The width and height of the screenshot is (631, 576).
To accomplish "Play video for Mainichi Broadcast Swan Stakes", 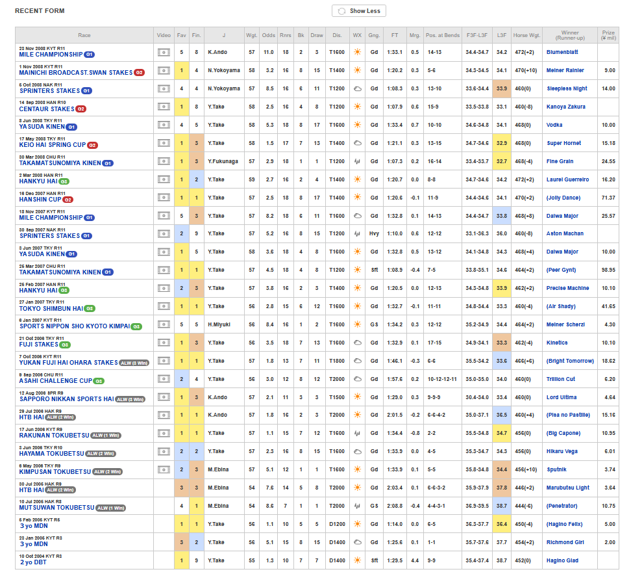I will 164,70.
